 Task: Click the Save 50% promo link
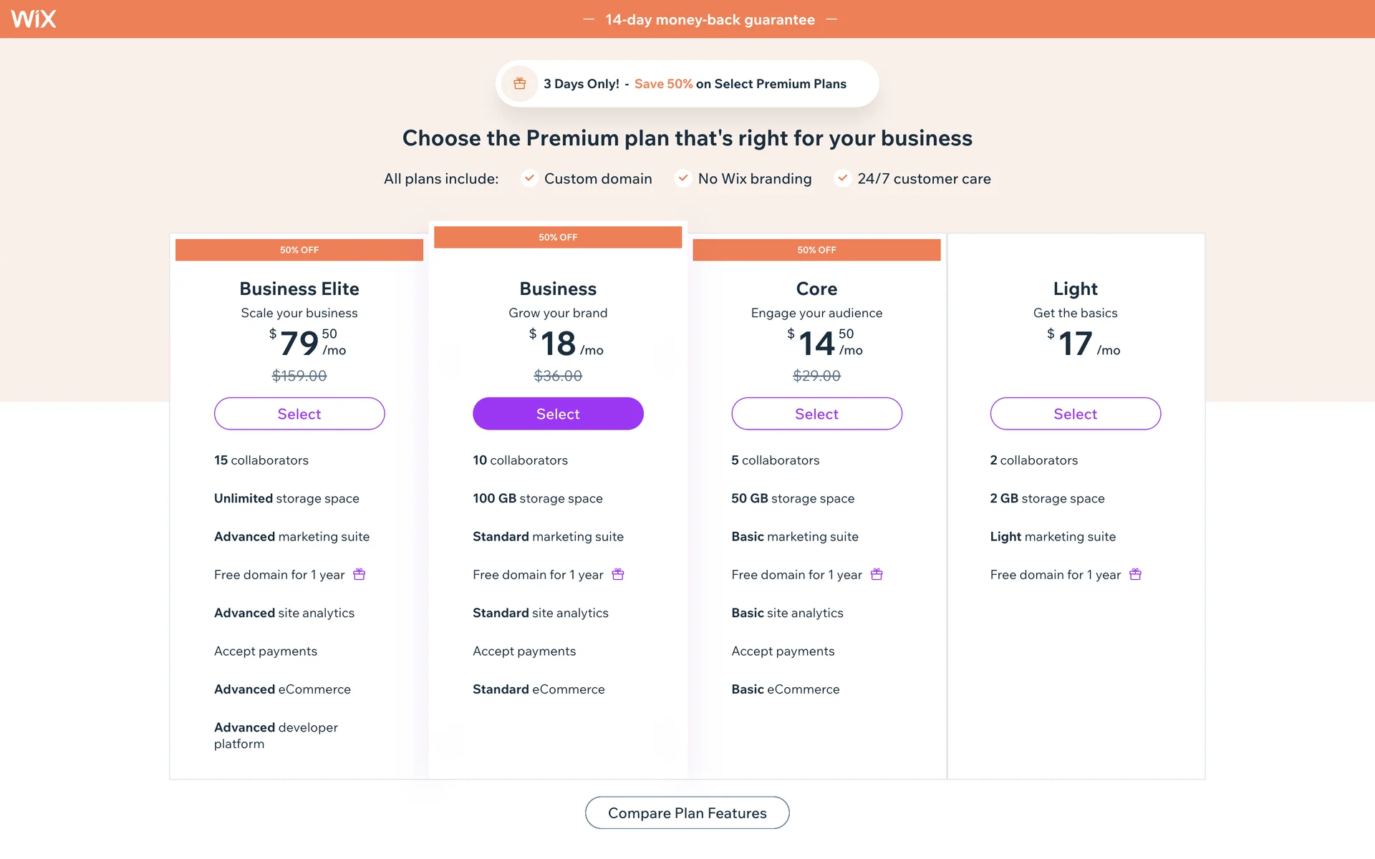click(x=663, y=84)
